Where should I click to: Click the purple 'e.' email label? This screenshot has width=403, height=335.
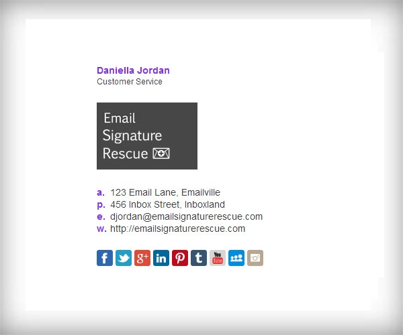[101, 217]
